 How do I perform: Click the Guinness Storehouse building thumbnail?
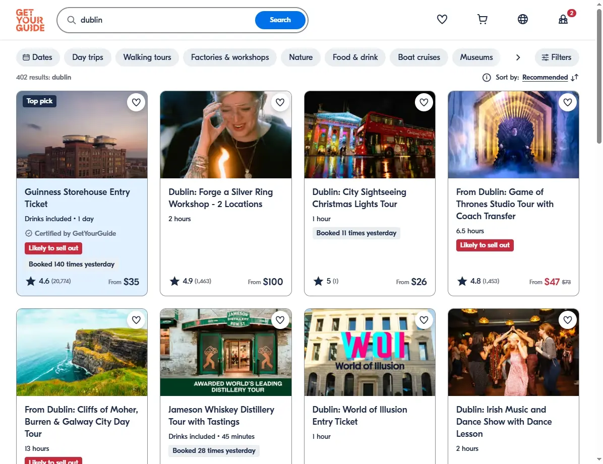pos(82,135)
